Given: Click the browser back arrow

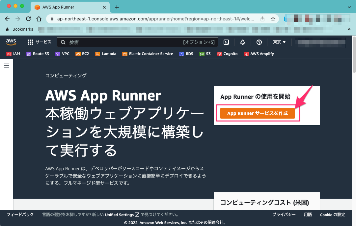Looking at the screenshot, I should 7,19.
